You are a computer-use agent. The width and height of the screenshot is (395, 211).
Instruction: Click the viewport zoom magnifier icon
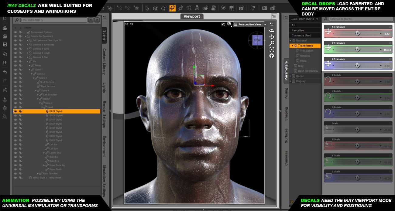pyautogui.click(x=272, y=43)
